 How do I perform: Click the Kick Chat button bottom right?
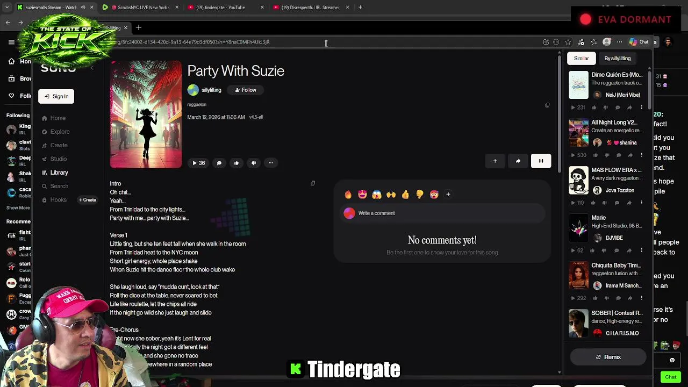[670, 377]
